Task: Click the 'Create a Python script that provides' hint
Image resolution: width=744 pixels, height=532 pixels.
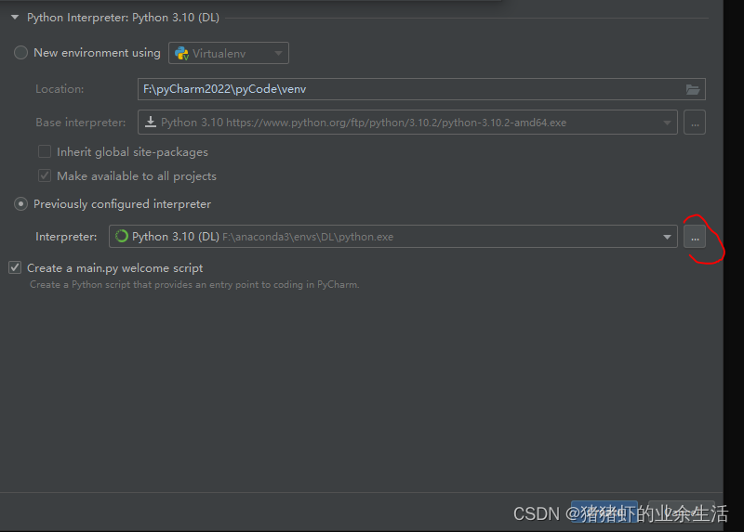Action: coord(194,284)
